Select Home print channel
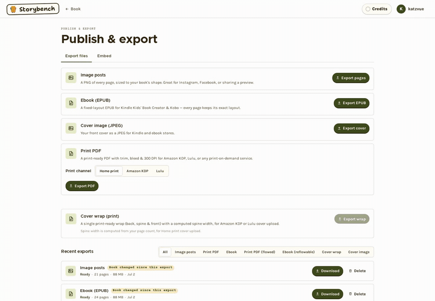 pos(109,171)
